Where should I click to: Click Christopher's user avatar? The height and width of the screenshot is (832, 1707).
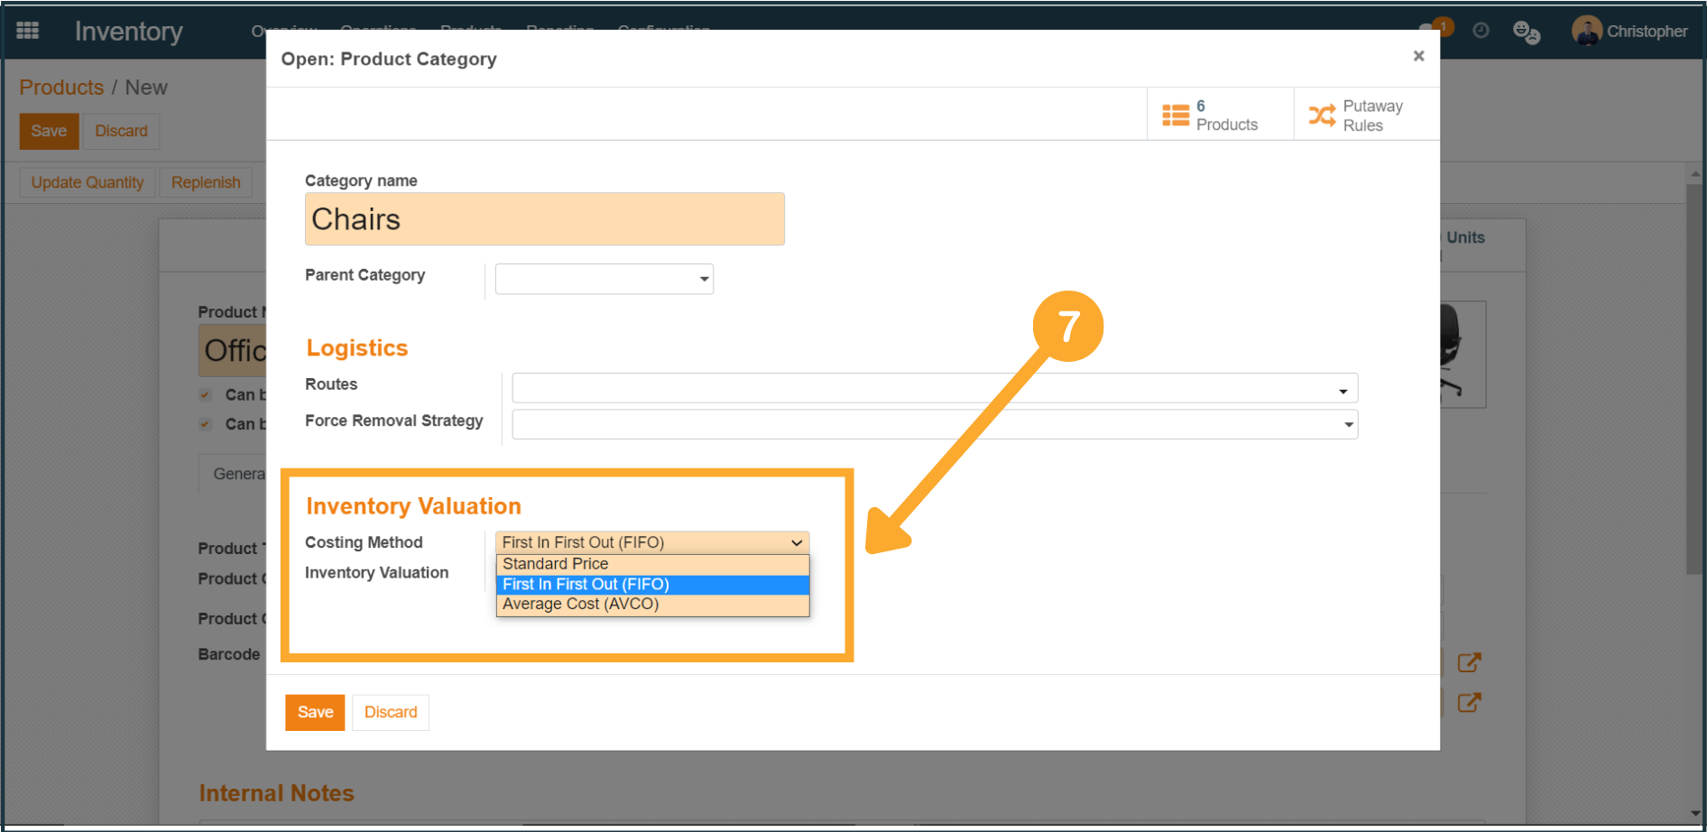(x=1586, y=31)
